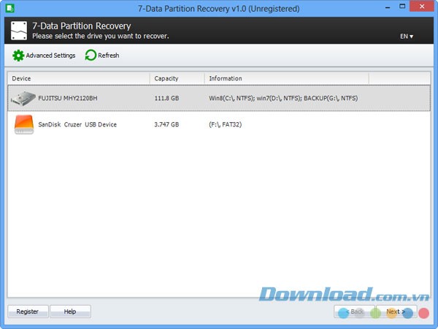
Task: Select the SanDisk Cruzer USB Device row
Action: (219, 124)
